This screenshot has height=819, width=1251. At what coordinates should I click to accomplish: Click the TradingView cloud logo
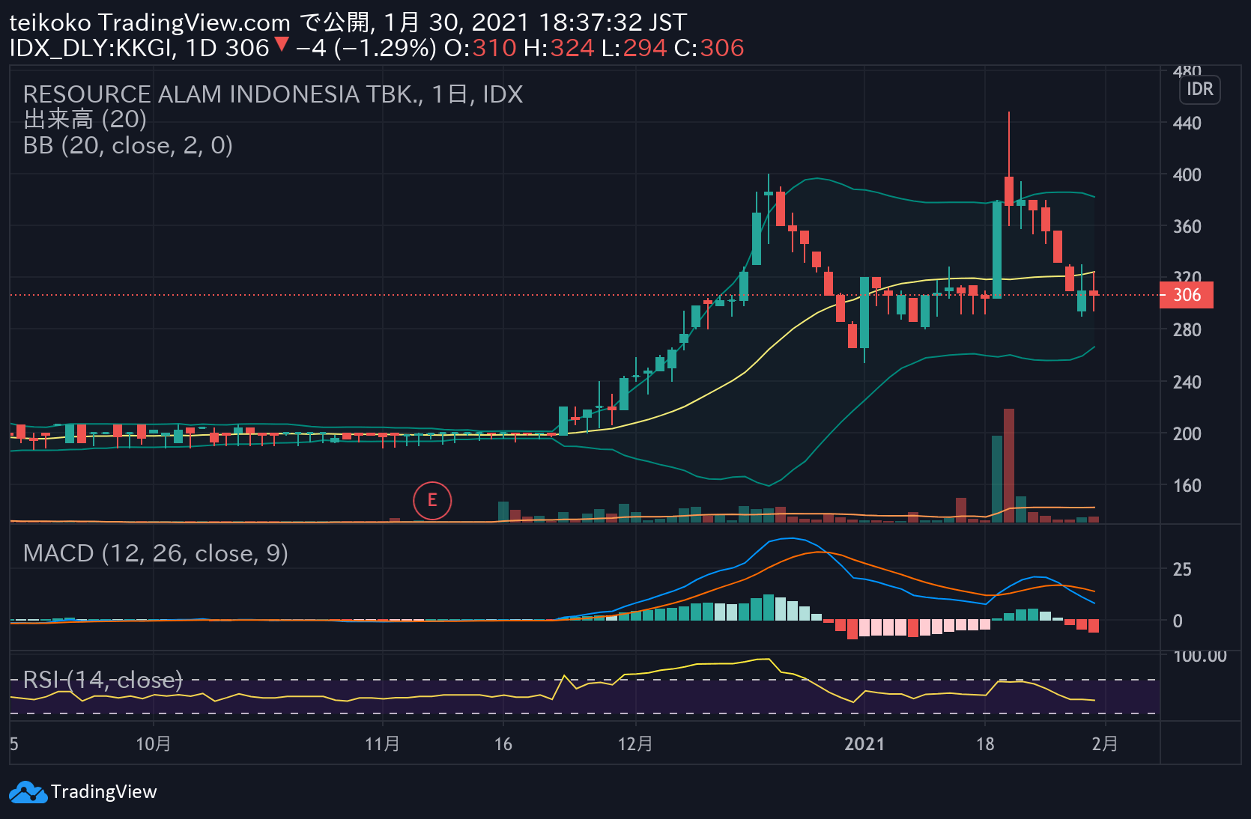[x=28, y=792]
